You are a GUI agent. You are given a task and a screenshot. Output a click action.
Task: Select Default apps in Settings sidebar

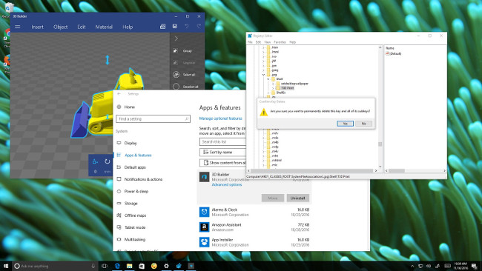(135, 167)
